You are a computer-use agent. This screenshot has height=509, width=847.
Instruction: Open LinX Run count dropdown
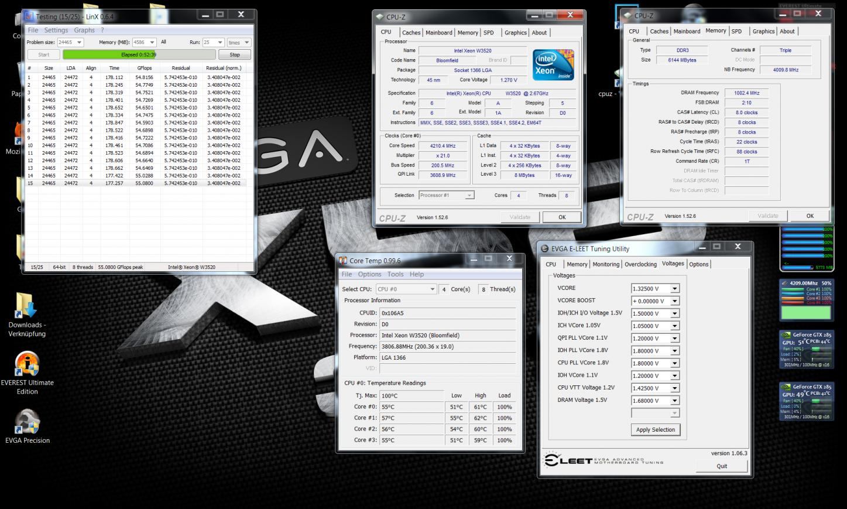pos(220,42)
